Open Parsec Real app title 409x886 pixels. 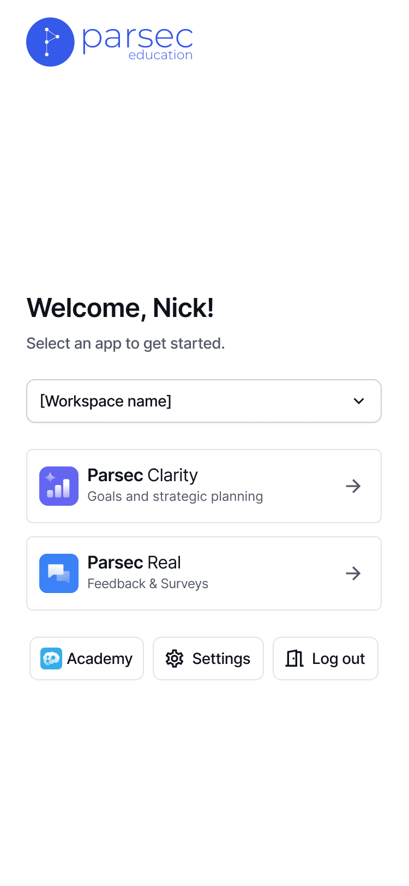tap(134, 562)
